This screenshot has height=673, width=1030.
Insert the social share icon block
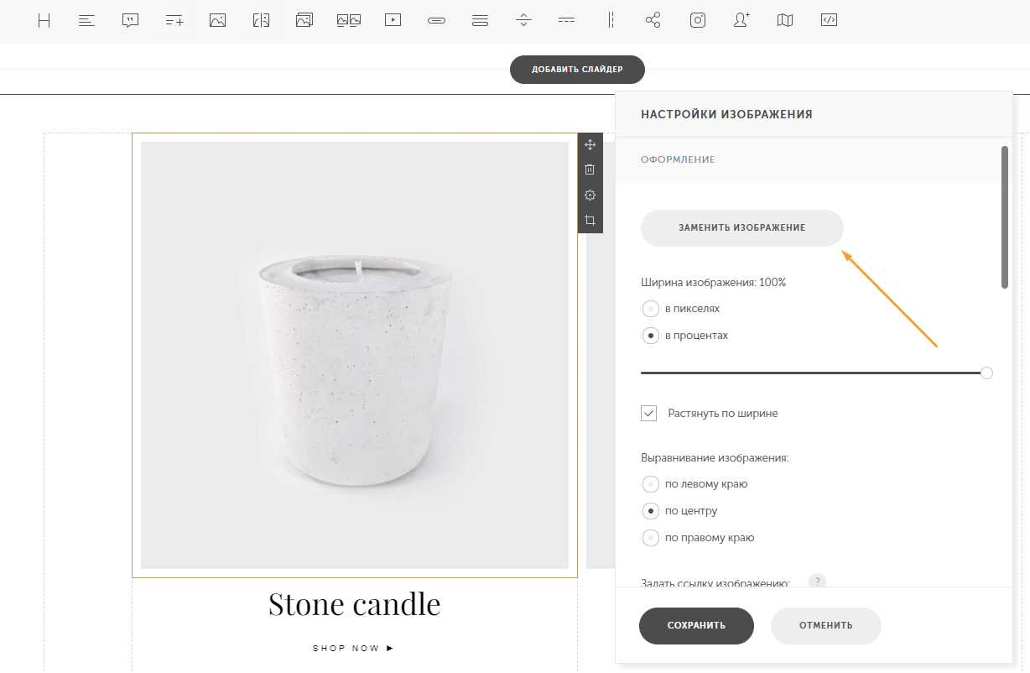click(653, 21)
